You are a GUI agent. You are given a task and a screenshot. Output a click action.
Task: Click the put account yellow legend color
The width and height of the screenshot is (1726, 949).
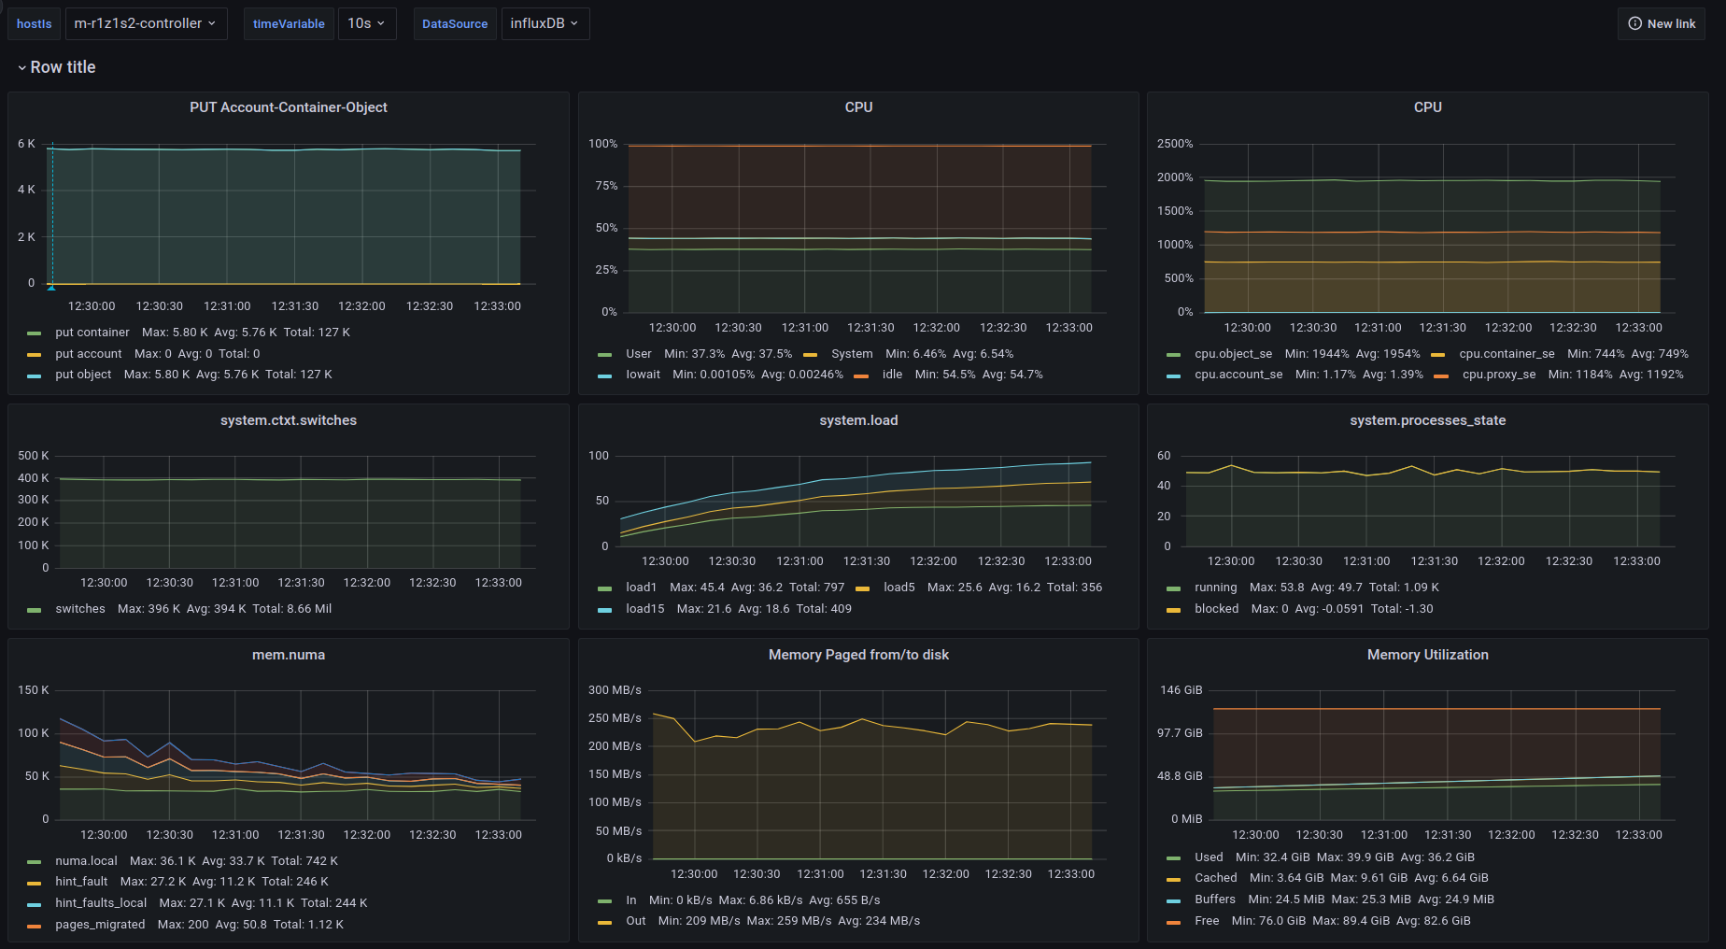(x=35, y=355)
